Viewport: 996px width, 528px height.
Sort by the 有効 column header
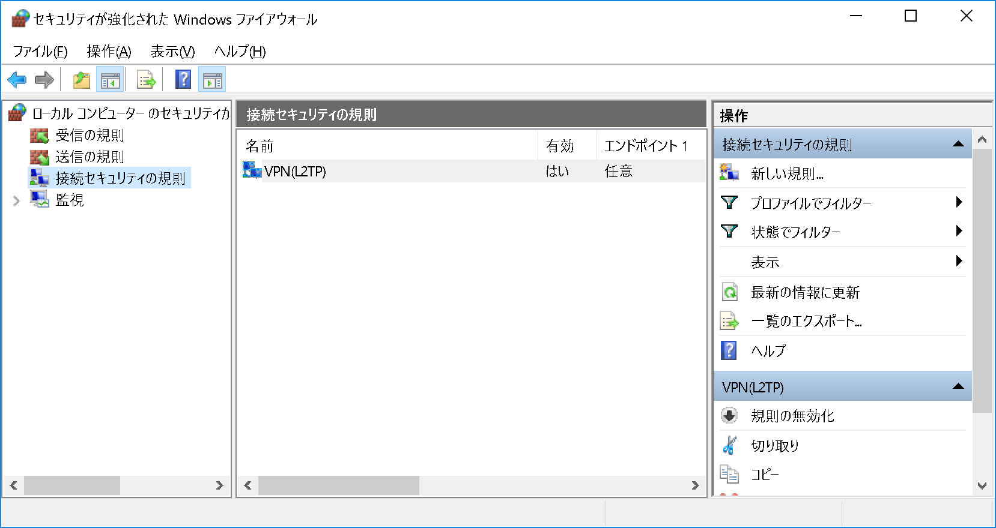[x=567, y=146]
